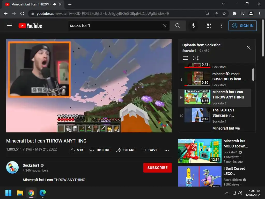Open media controls icon in Chrome toolbar

(242, 13)
